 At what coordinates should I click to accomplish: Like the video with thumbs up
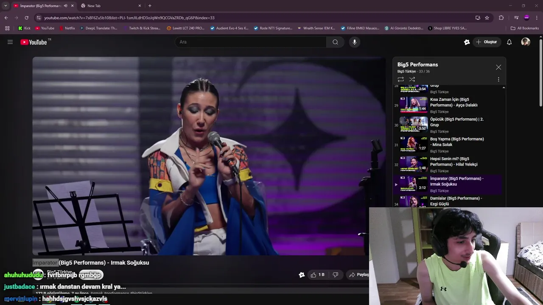coord(318,274)
